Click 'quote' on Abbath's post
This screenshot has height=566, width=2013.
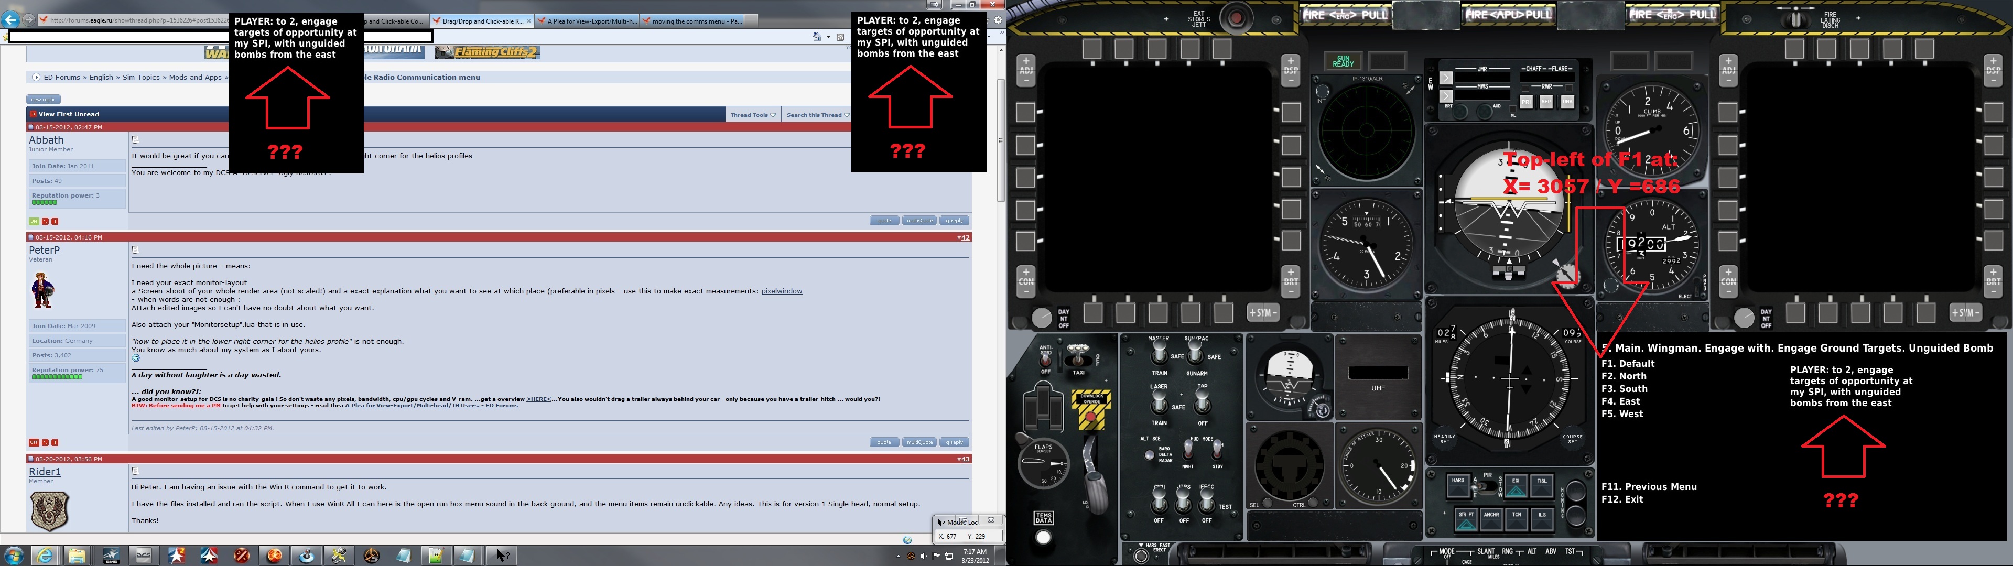click(884, 221)
